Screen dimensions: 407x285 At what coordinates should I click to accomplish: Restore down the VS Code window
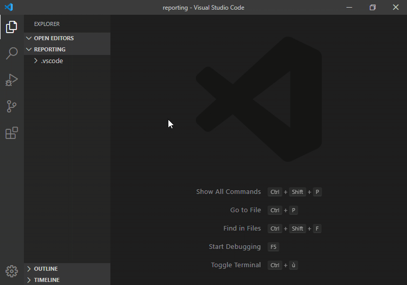[x=372, y=7]
